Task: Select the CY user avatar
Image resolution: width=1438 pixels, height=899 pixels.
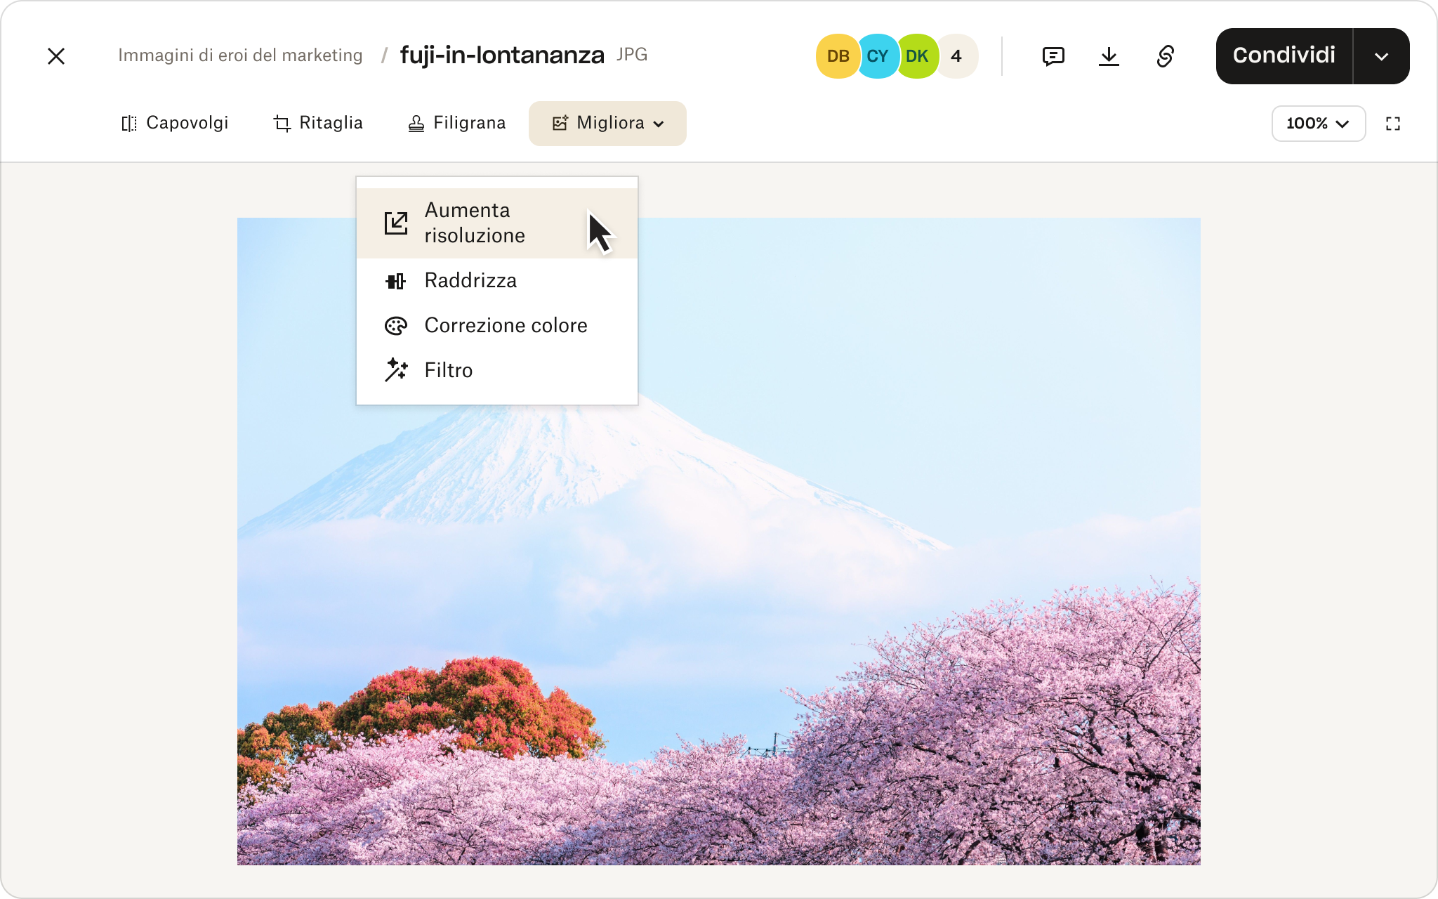Action: [x=878, y=56]
